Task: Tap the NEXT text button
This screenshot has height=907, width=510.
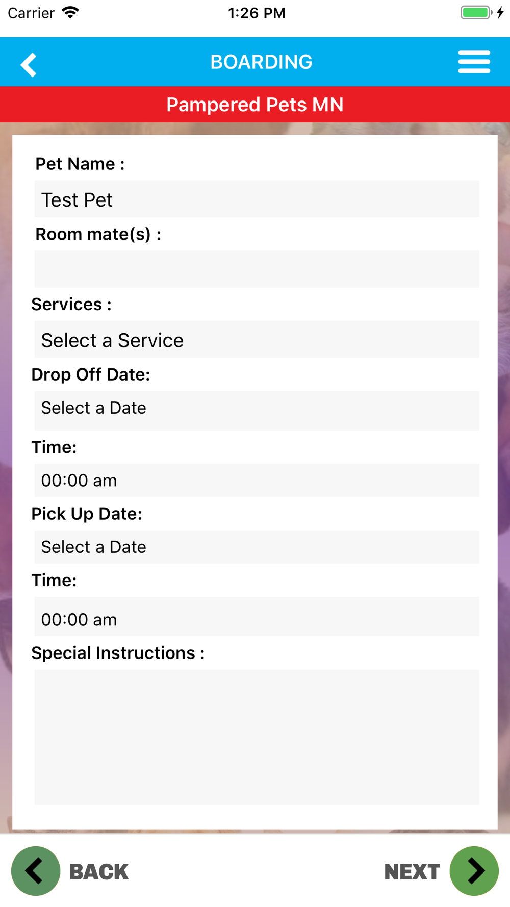Action: pyautogui.click(x=412, y=872)
